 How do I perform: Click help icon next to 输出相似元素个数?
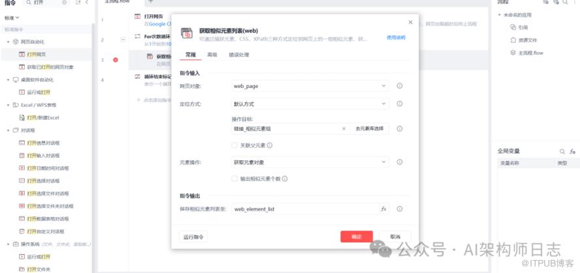[x=285, y=179]
